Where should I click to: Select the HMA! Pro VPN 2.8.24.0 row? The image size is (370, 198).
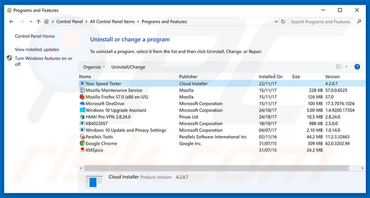click(222, 117)
